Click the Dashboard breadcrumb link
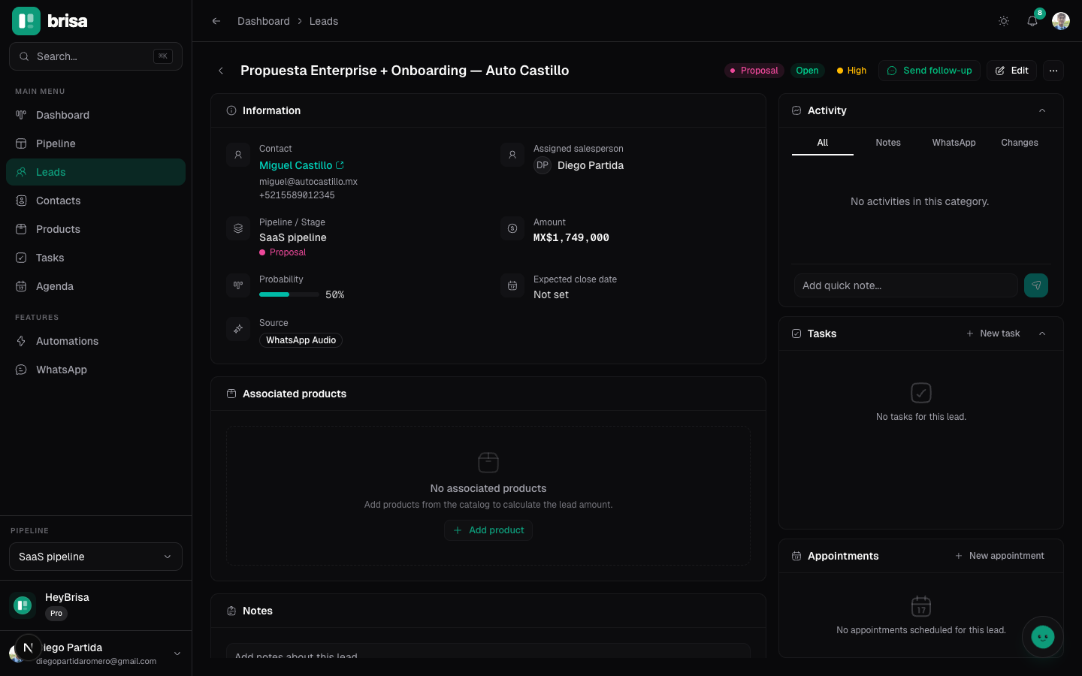 click(263, 21)
